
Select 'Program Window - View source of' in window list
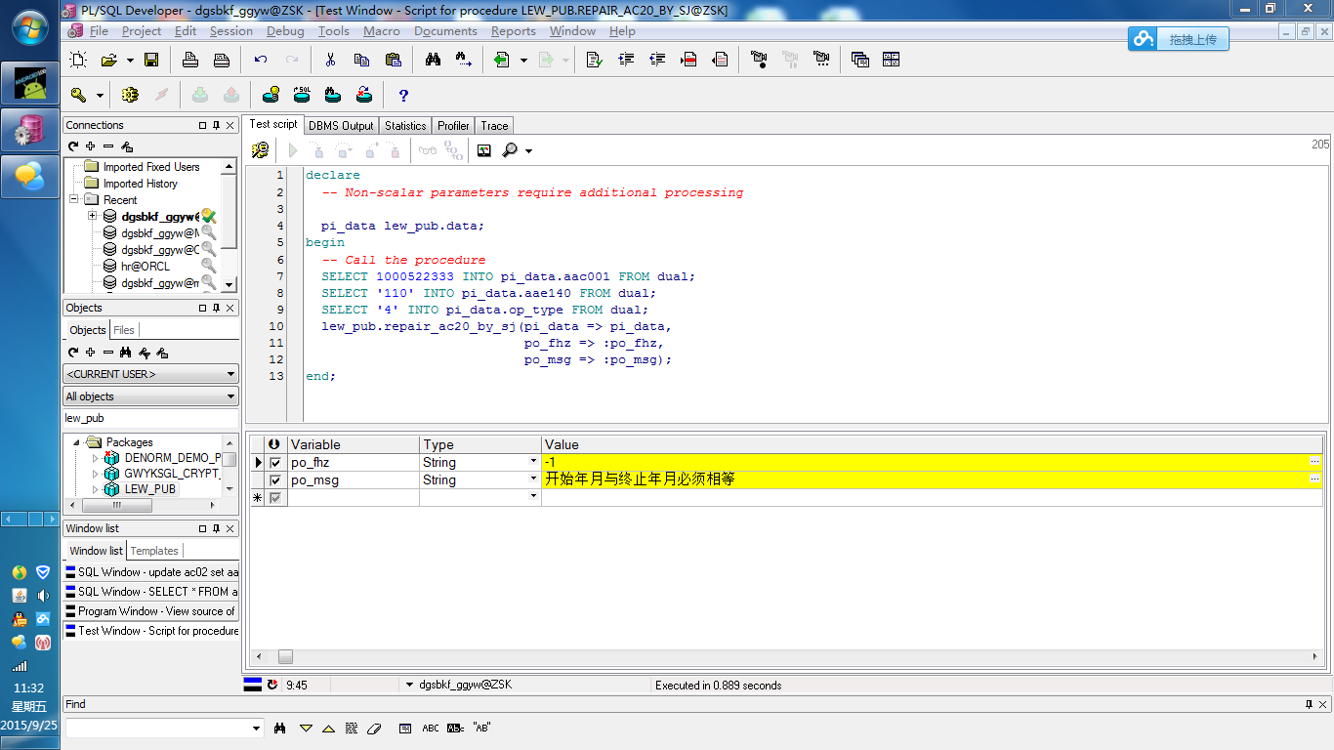pos(151,611)
